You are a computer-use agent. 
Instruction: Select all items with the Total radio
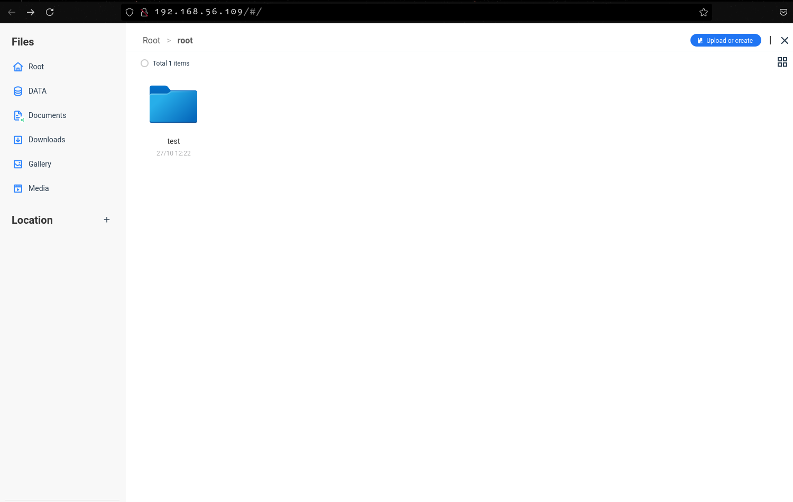pyautogui.click(x=144, y=63)
